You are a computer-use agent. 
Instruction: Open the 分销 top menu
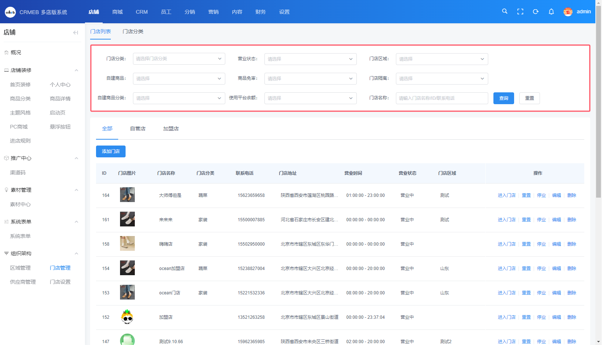pyautogui.click(x=190, y=12)
